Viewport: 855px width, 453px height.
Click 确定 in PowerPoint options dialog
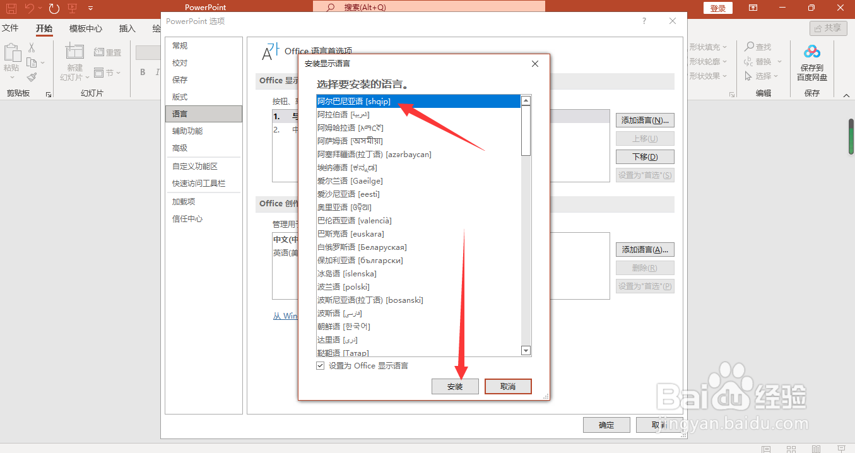[606, 425]
